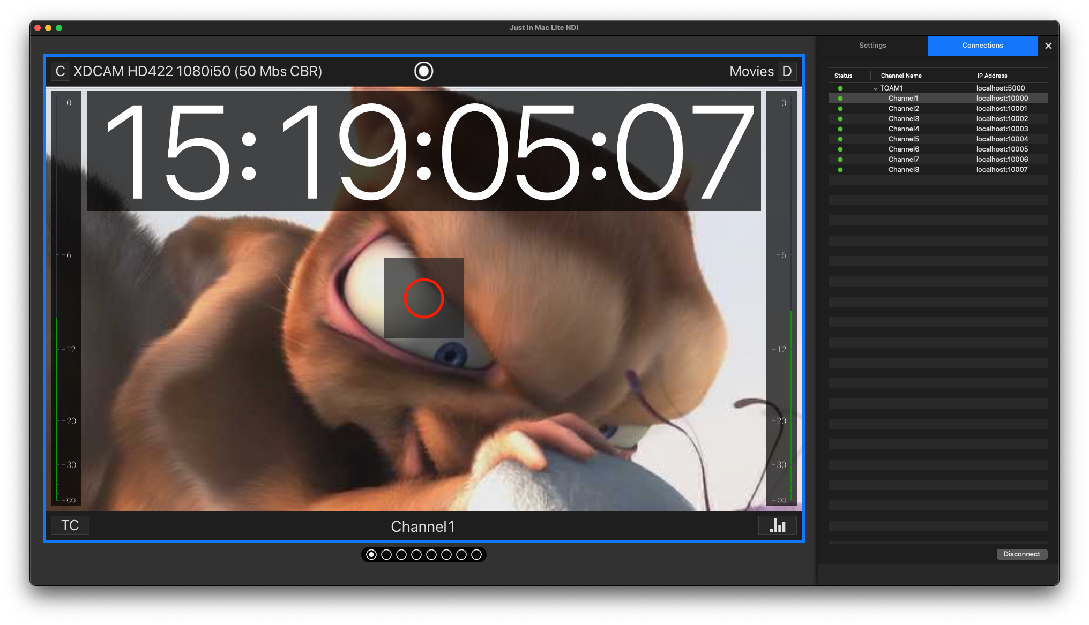Screen dimensions: 1089x625
Task: Click the Status column header
Action: click(843, 76)
